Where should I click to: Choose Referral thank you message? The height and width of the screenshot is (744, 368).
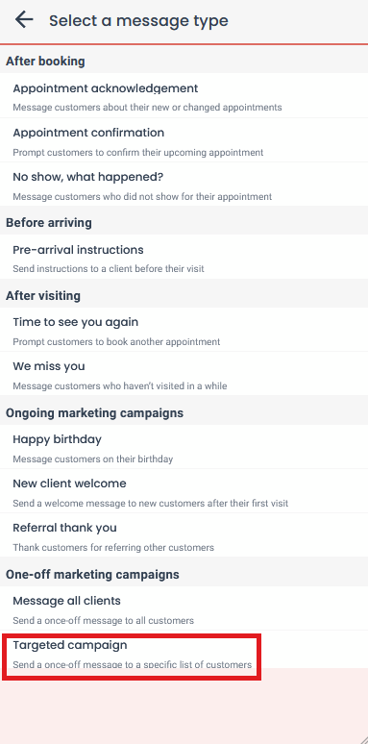[x=184, y=534]
